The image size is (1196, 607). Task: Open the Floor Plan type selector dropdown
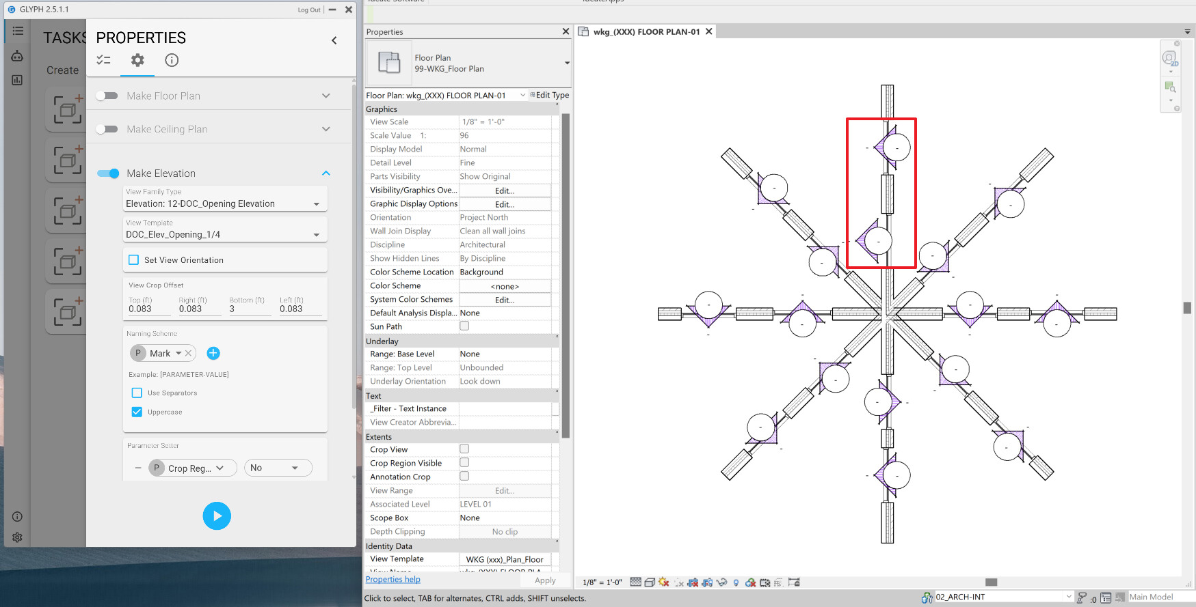tap(567, 63)
